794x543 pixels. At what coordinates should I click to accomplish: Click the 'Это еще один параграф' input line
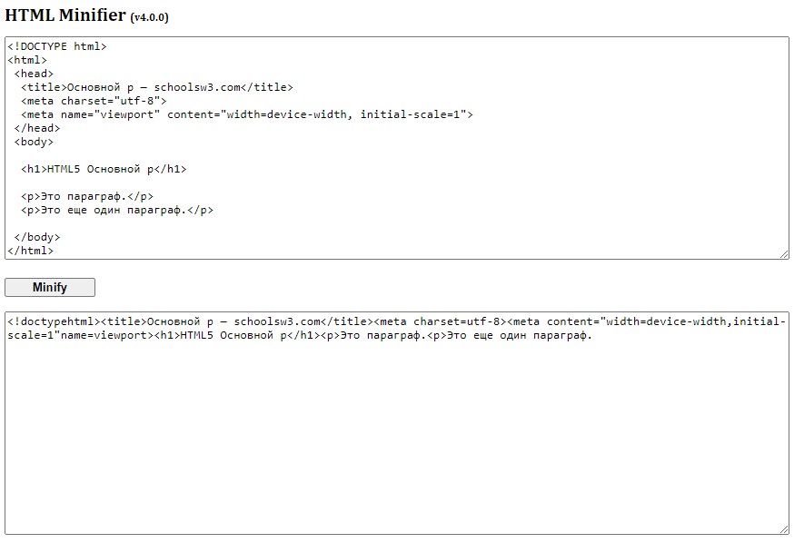(117, 210)
